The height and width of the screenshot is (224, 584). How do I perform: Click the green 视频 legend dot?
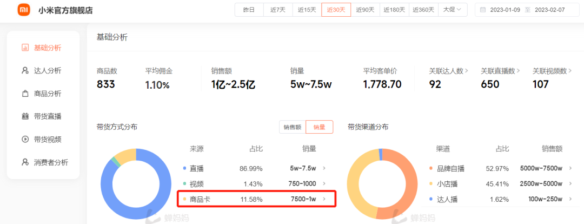pyautogui.click(x=184, y=184)
